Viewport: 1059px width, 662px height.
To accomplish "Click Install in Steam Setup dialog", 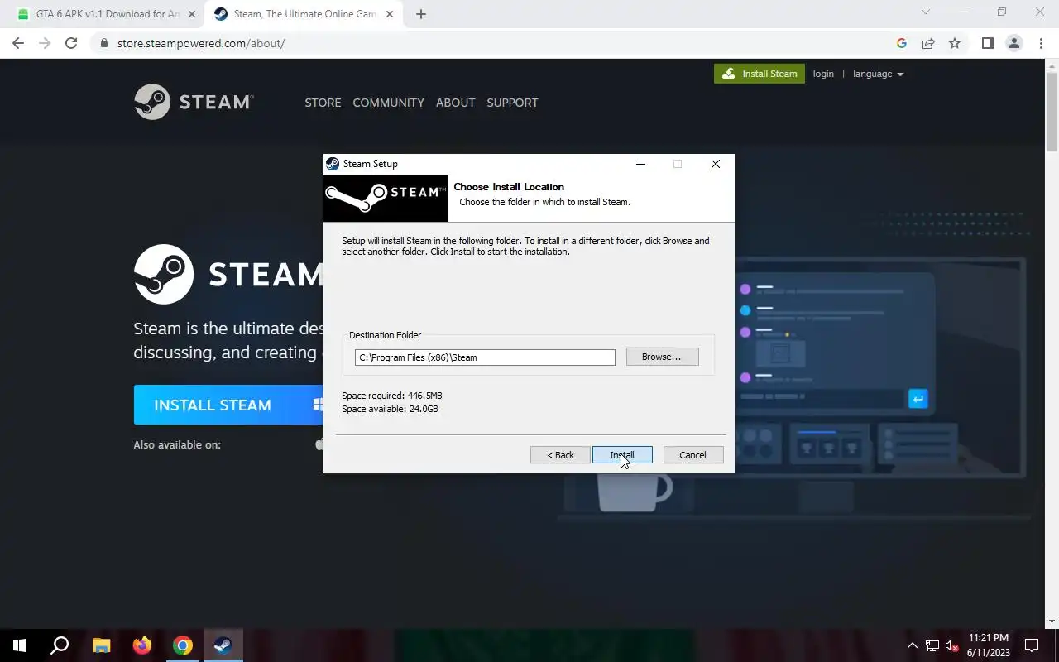I will (x=622, y=455).
